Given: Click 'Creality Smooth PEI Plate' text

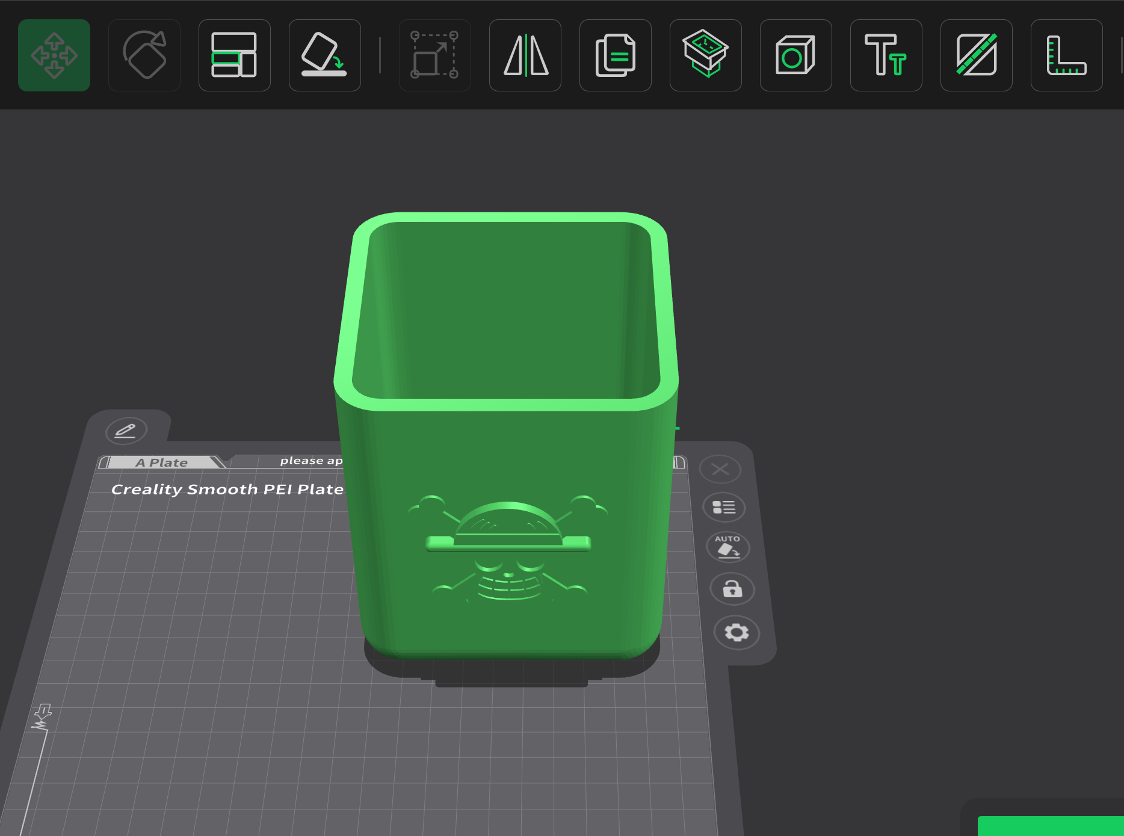Looking at the screenshot, I should [227, 490].
